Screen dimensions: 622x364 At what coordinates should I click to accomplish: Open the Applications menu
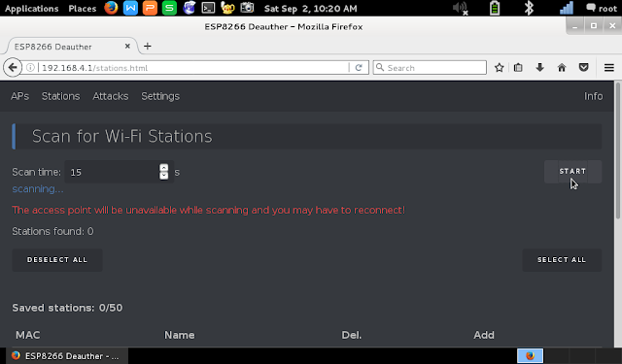[32, 9]
